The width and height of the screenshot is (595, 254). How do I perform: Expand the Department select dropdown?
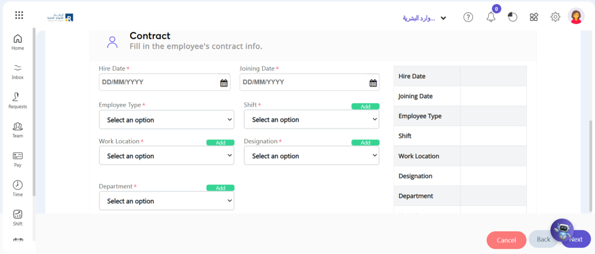point(167,201)
